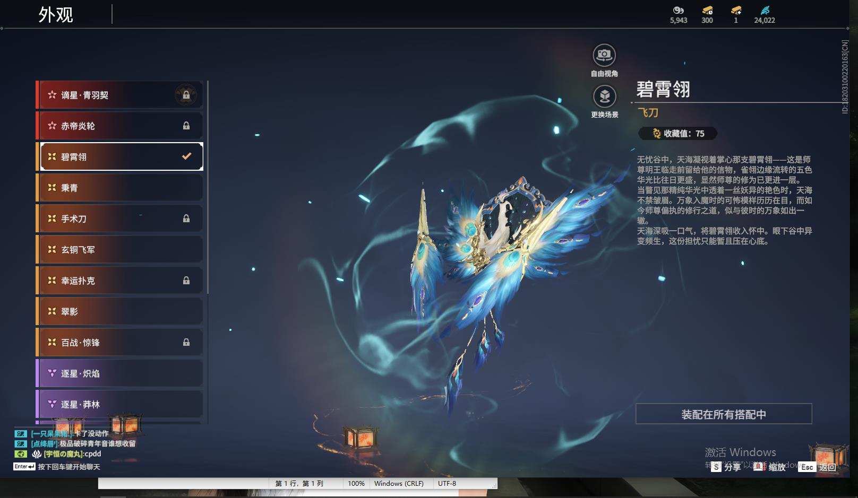Image resolution: width=858 pixels, height=498 pixels.
Task: Click lock icon on 百战·惊锋 row
Action: [x=186, y=342]
